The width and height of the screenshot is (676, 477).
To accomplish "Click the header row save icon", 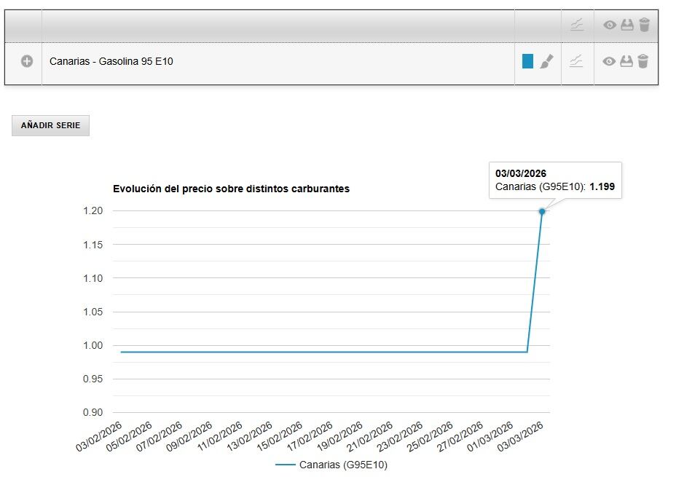I will [x=626, y=25].
